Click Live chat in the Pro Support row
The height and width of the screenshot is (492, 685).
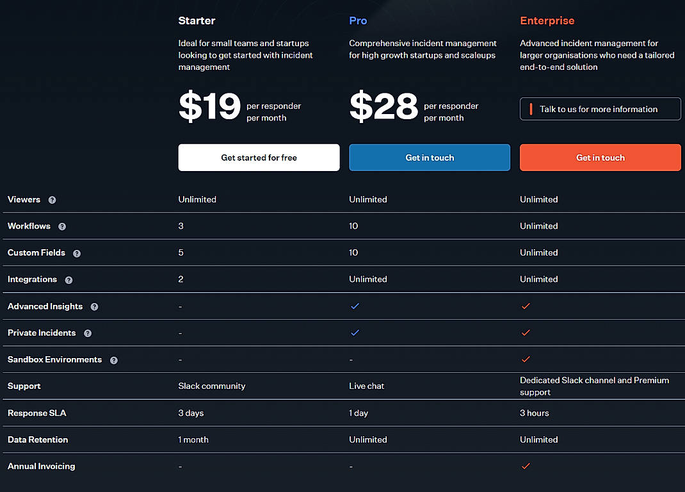point(366,386)
